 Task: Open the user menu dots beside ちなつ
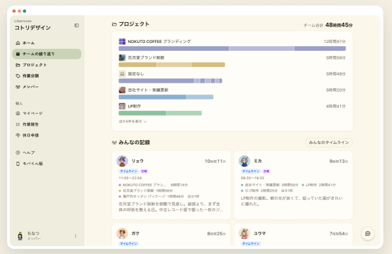[x=75, y=236]
